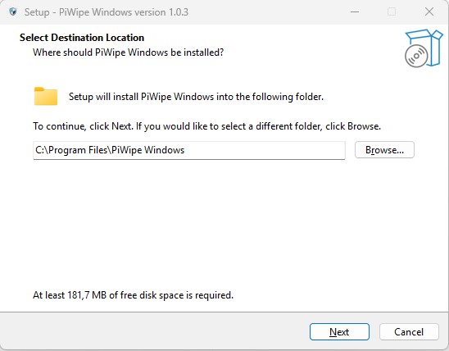Close the setup window
449x351 pixels.
(429, 12)
